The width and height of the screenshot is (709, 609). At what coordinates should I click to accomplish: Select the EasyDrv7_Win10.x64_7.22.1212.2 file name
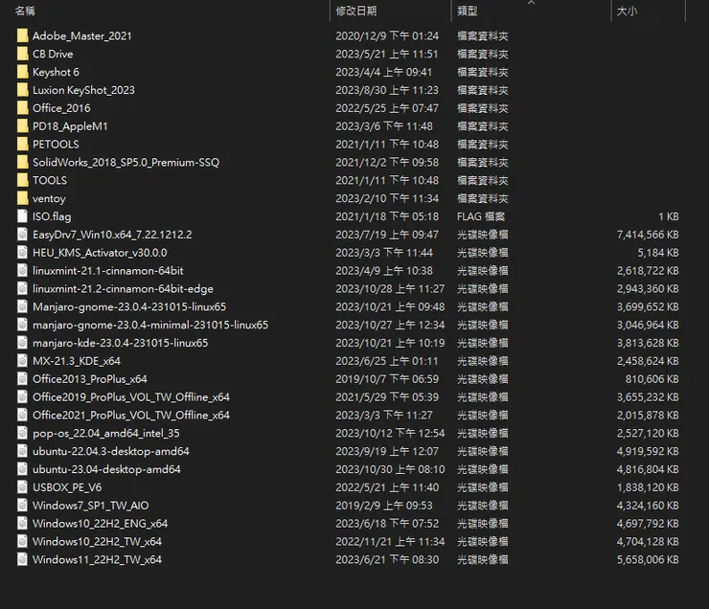tap(112, 235)
